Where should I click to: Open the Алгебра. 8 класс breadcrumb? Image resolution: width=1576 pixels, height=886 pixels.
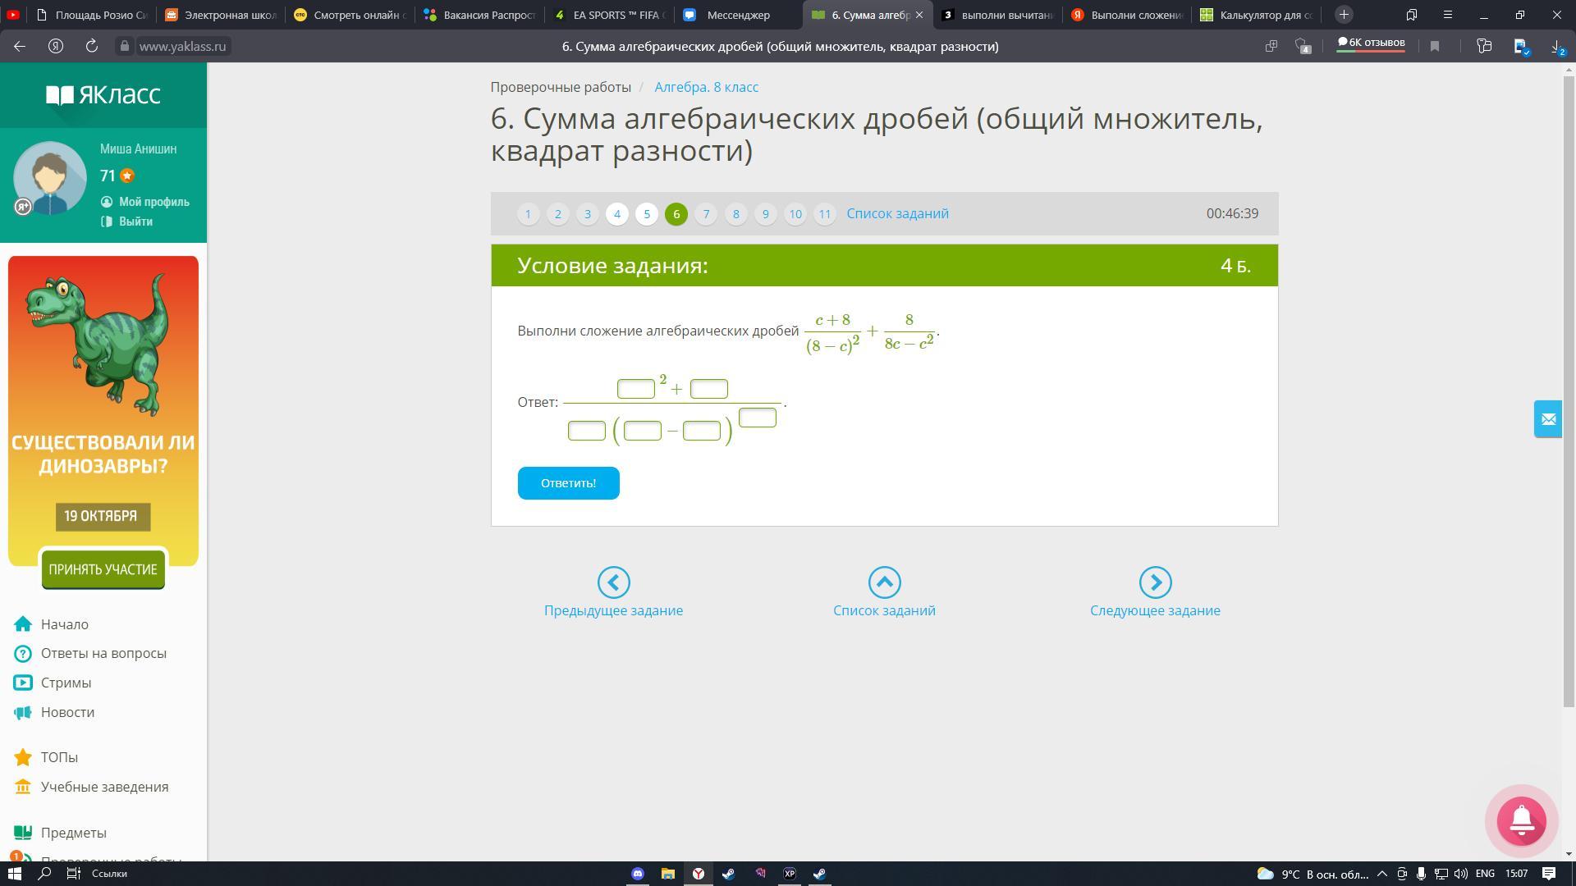(x=706, y=87)
